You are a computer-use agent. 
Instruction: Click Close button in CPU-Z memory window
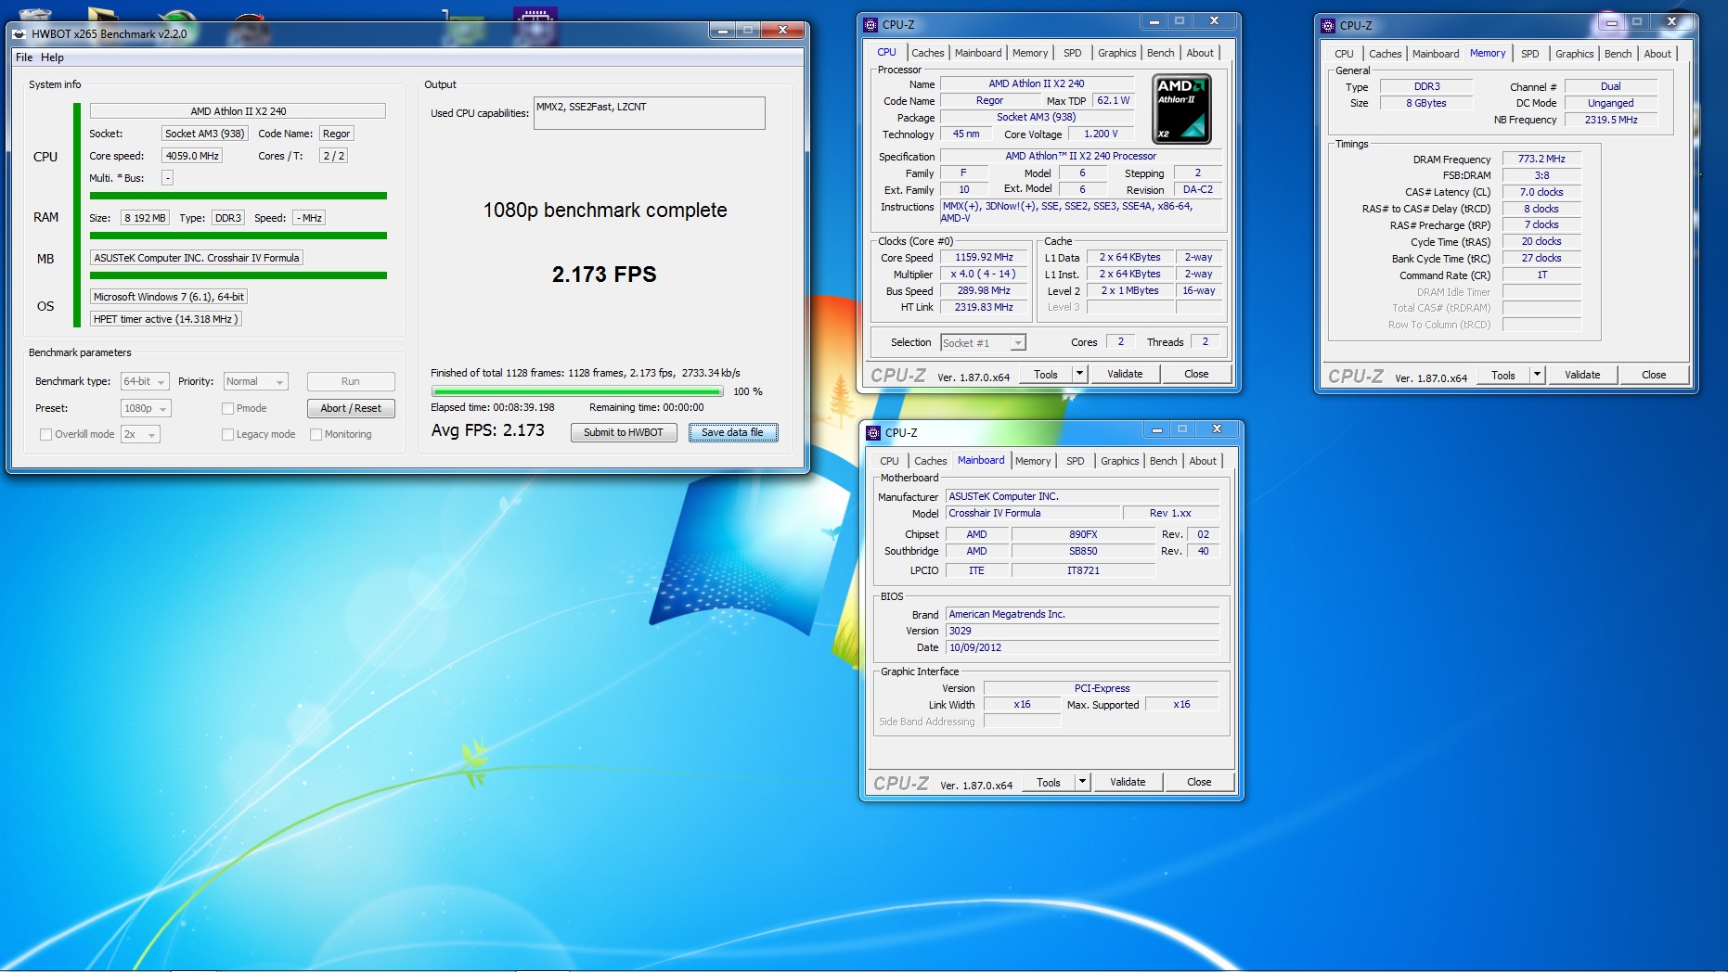[1654, 376]
